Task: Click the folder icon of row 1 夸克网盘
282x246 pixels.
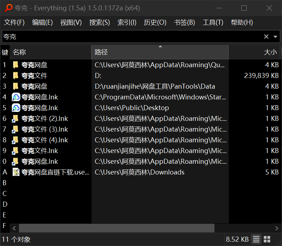Action: [16, 65]
